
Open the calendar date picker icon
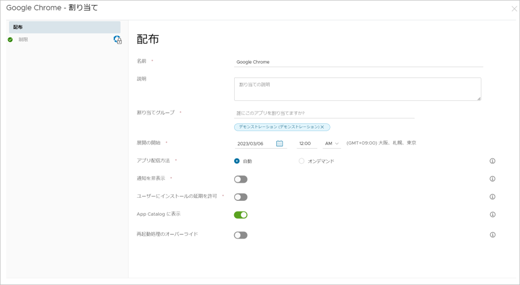pos(280,144)
